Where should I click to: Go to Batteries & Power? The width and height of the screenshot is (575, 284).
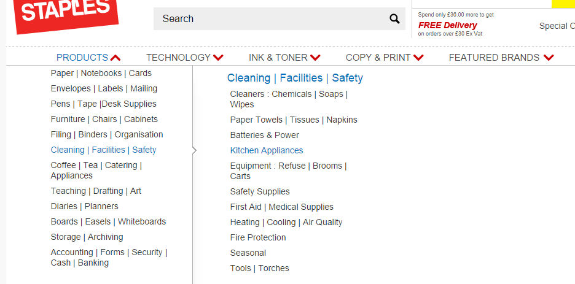(x=264, y=135)
